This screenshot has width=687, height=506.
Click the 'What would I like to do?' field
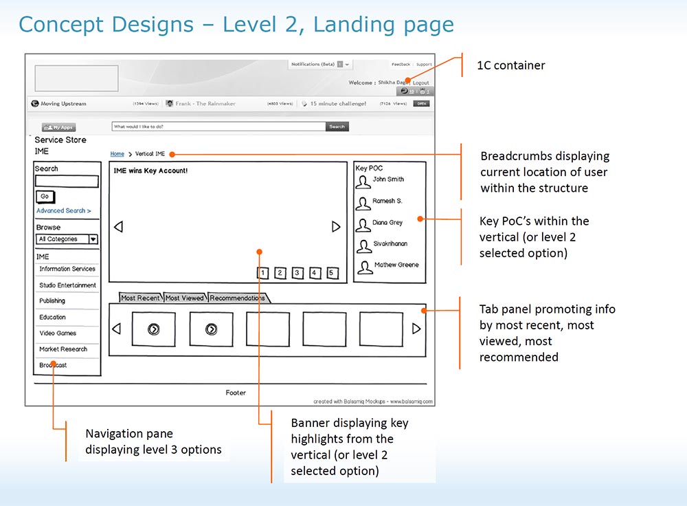point(217,127)
